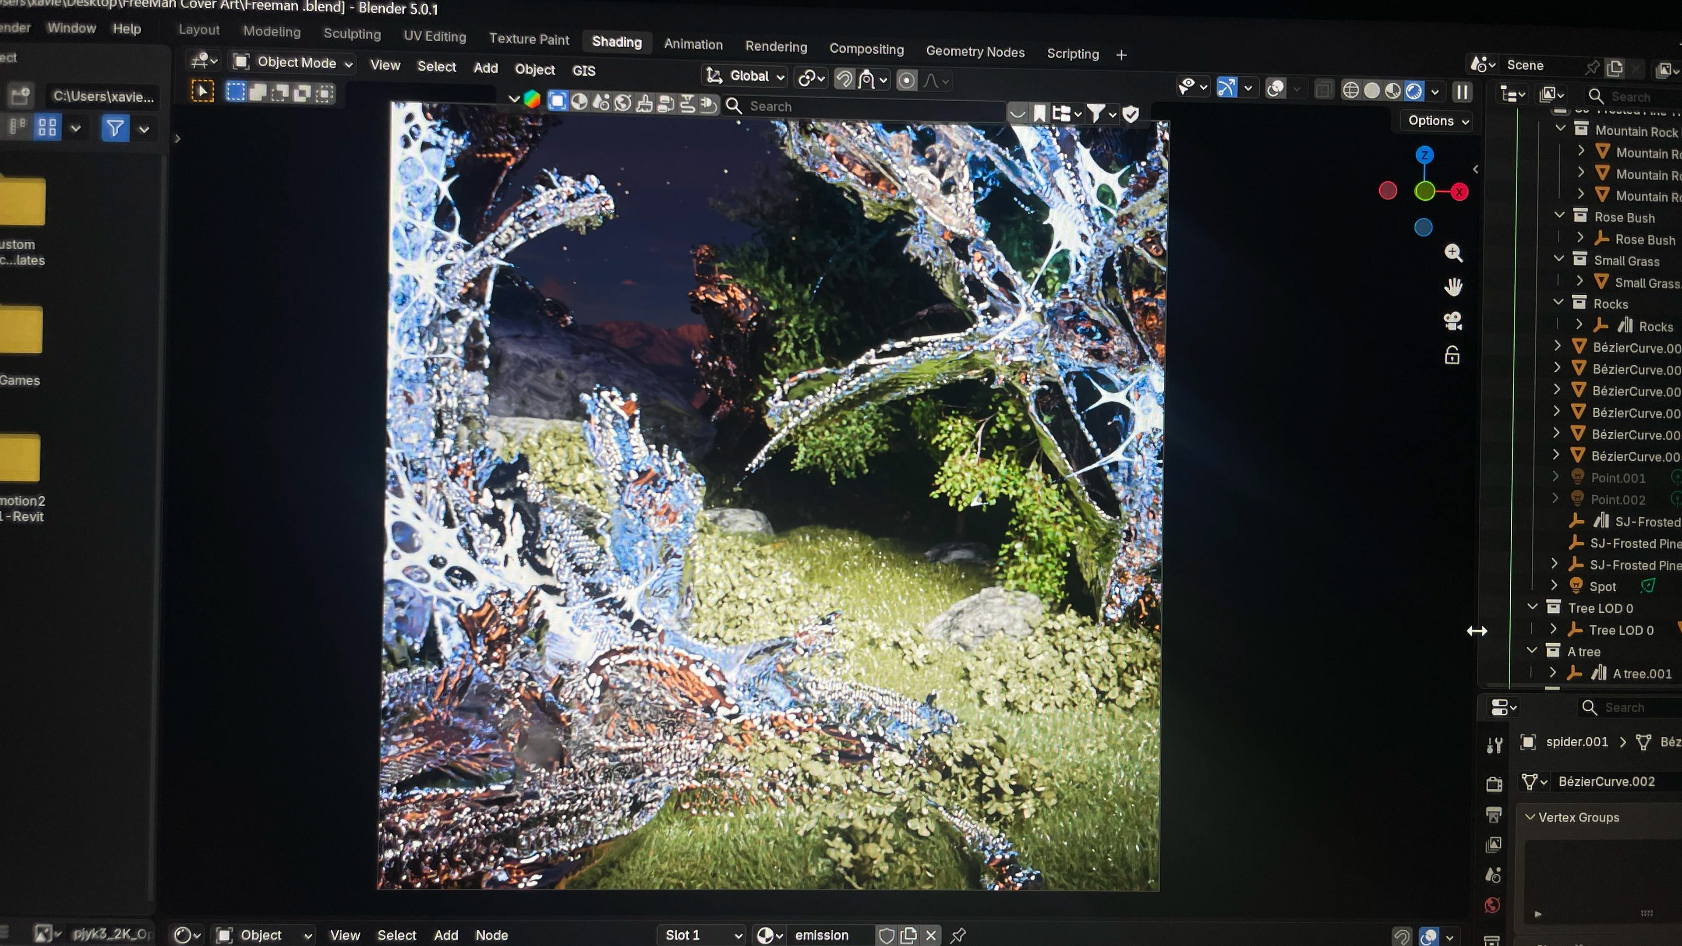Screen dimensions: 1682x946
Task: Add a new workspace with the plus button
Action: tap(1121, 56)
